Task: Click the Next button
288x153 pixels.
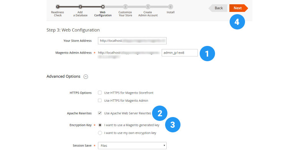Action: coord(238,8)
